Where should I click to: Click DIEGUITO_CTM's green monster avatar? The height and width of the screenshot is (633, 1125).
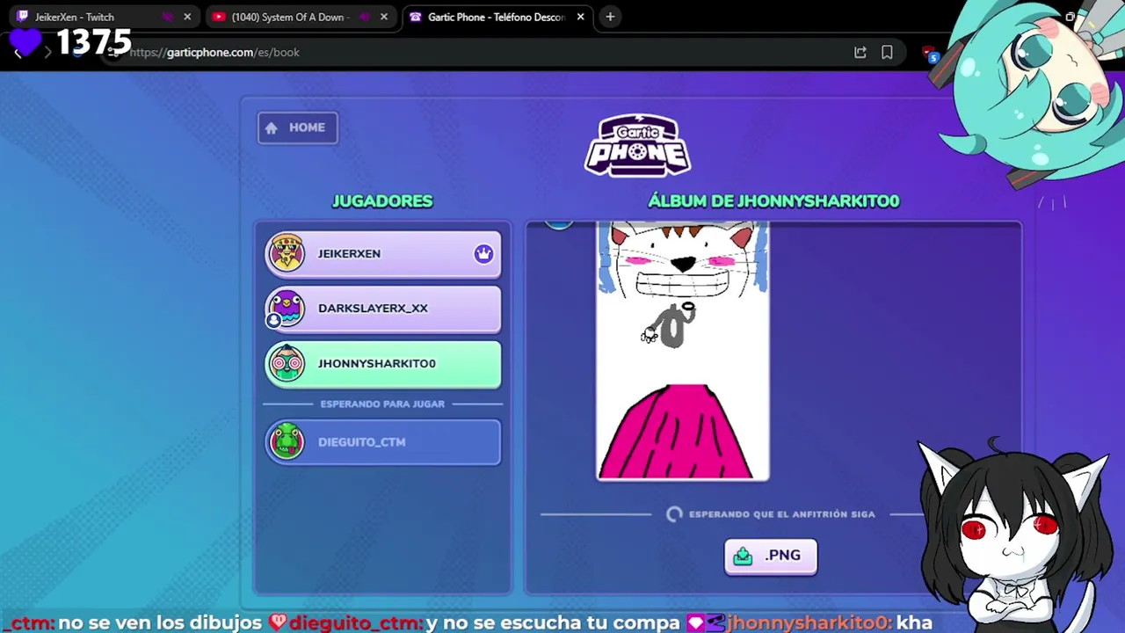point(287,441)
